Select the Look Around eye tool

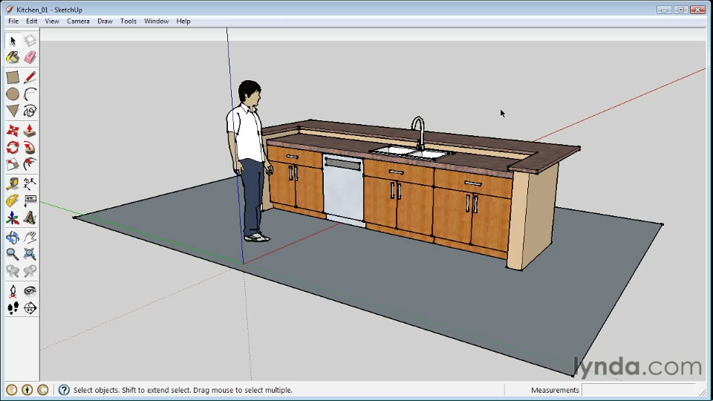click(x=30, y=291)
